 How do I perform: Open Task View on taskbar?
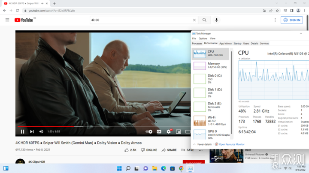pyautogui.click(x=136, y=168)
